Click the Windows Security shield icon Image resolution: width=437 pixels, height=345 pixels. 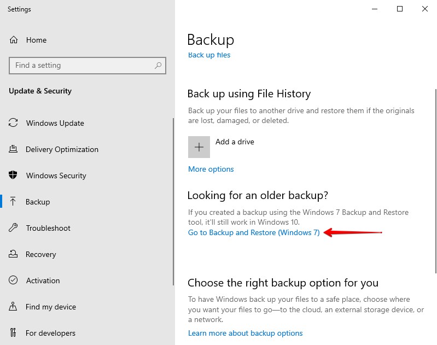click(x=13, y=176)
